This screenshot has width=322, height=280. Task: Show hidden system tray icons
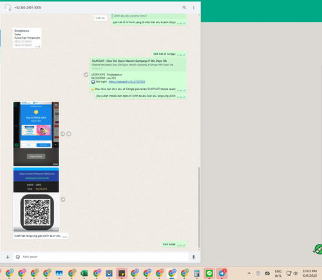pyautogui.click(x=249, y=274)
